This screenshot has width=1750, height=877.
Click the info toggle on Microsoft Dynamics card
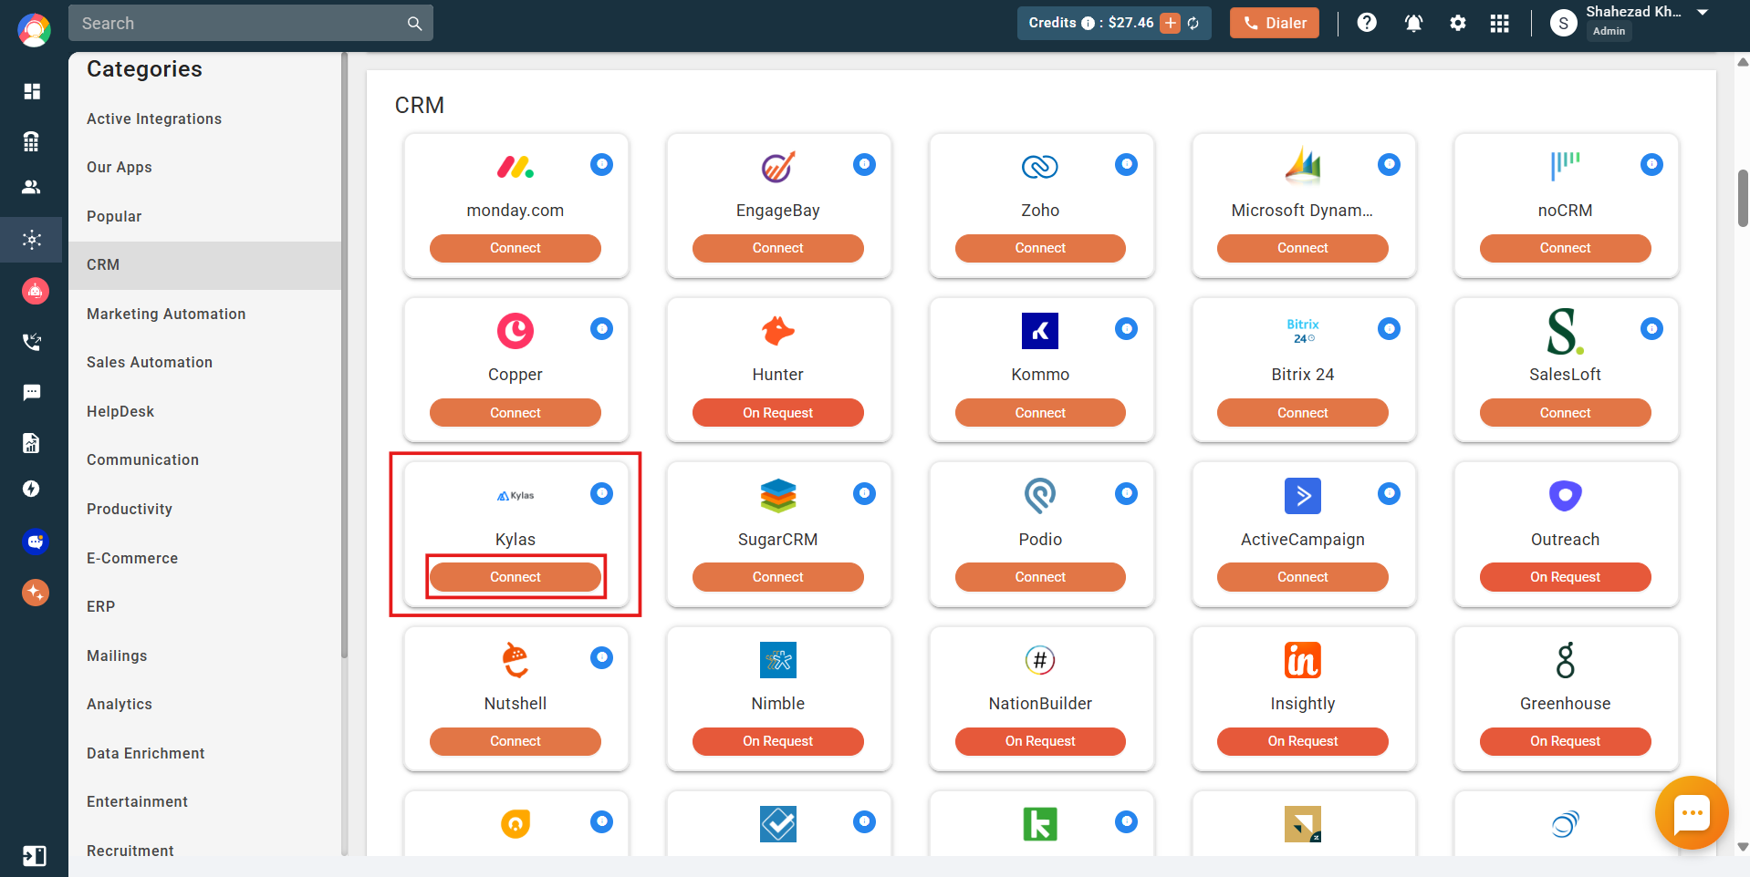1389,164
